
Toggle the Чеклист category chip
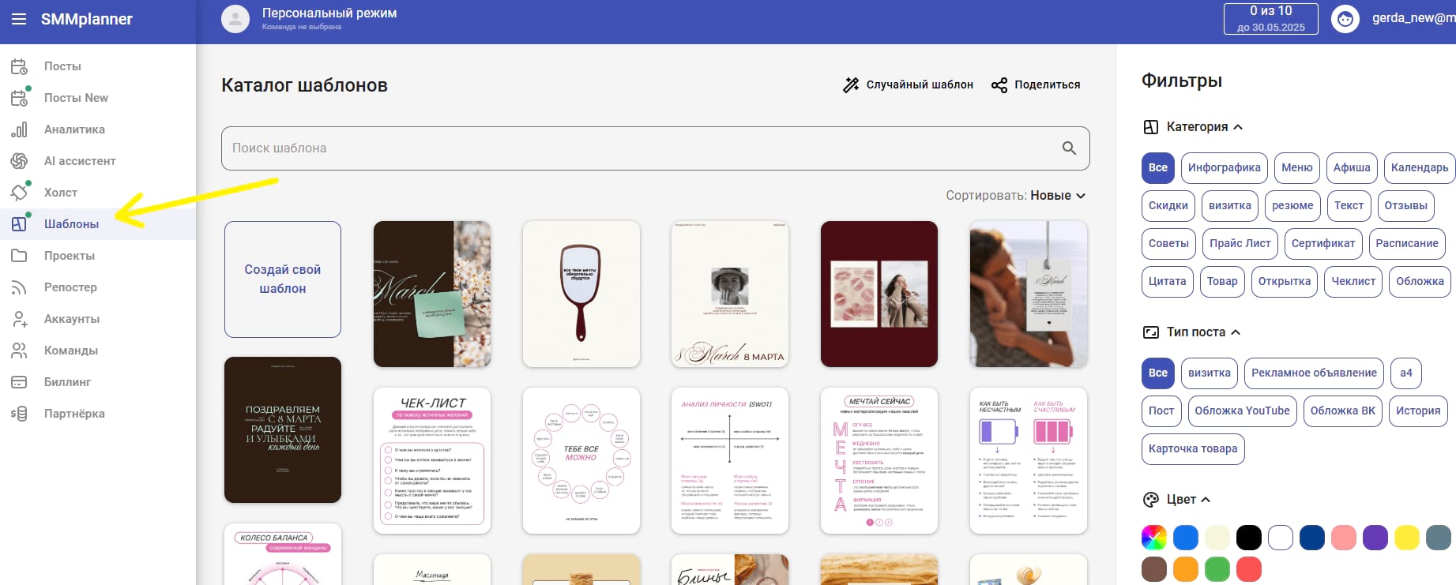coord(1353,281)
